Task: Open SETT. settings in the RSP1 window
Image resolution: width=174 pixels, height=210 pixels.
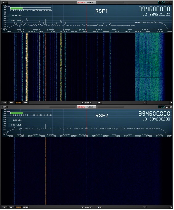Action: (x=5, y=2)
